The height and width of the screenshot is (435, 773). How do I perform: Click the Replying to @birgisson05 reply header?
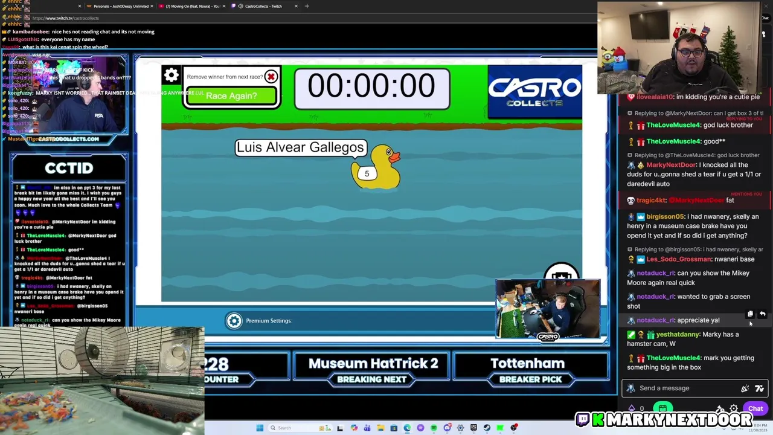coord(699,250)
